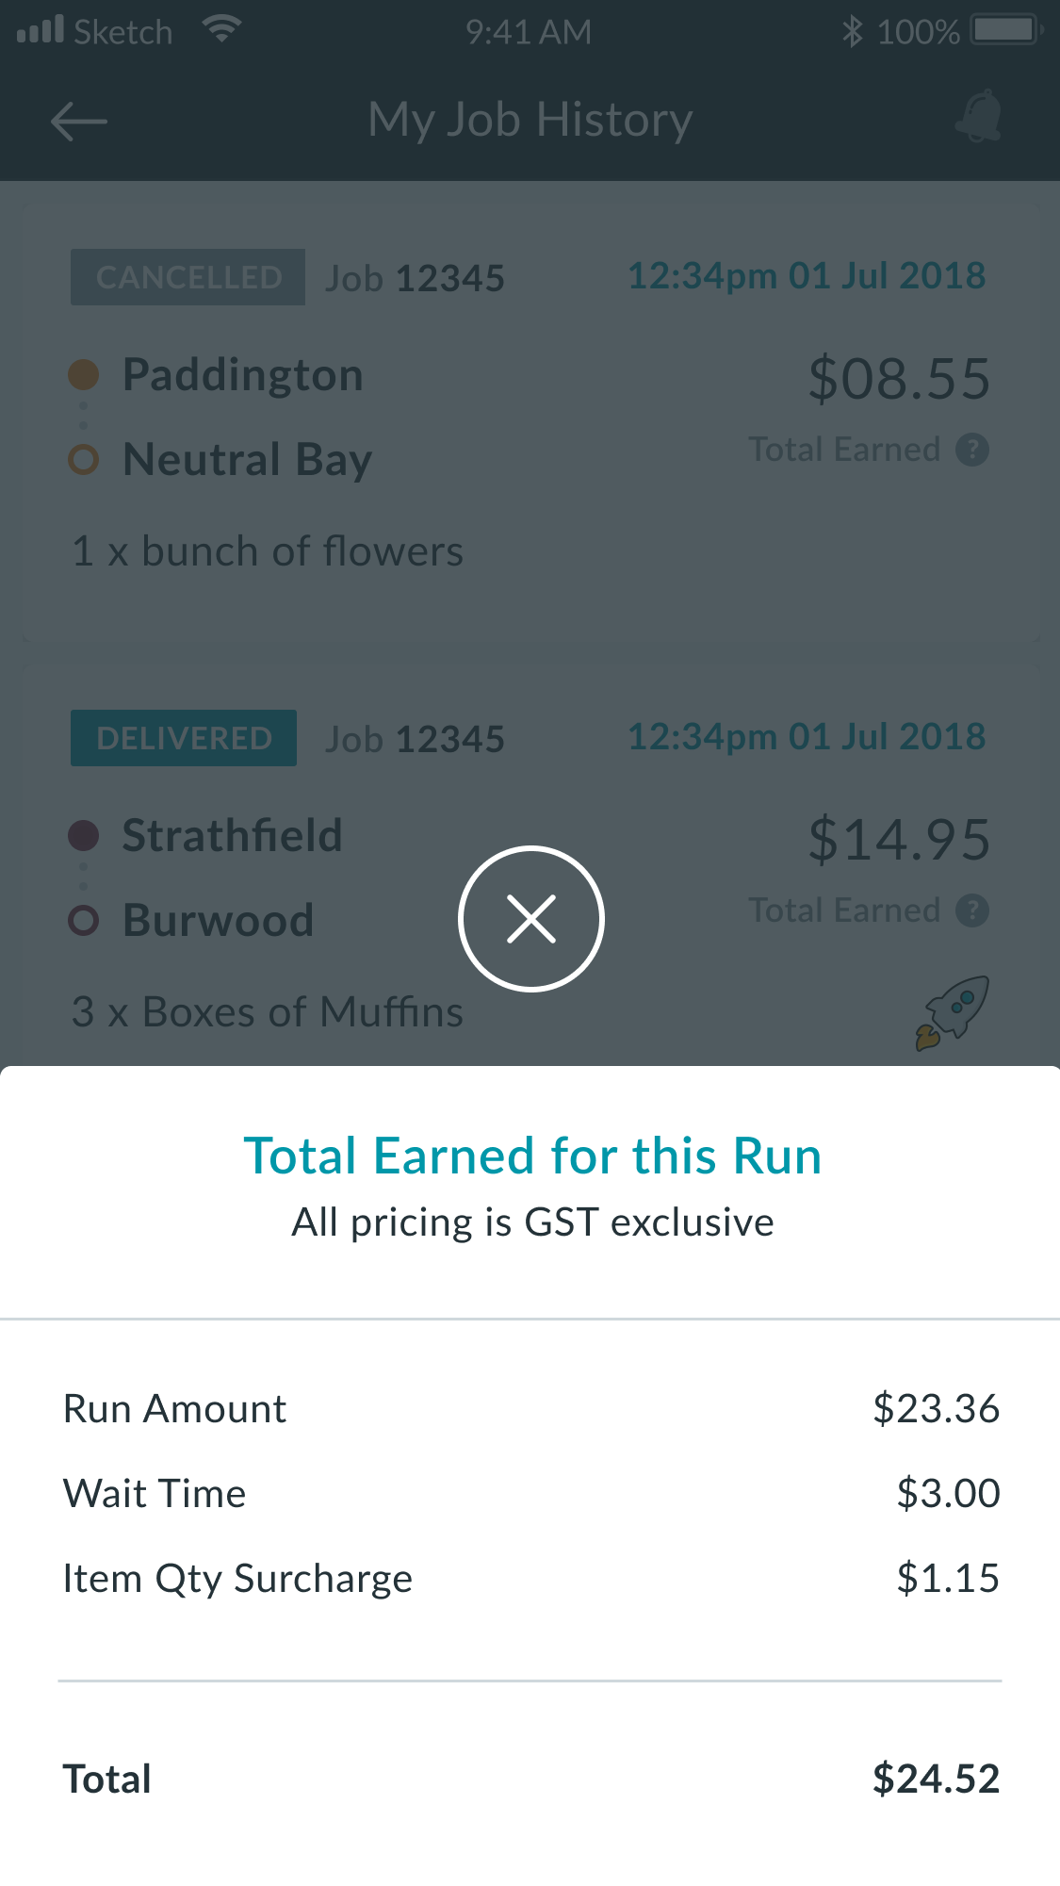
Task: Tap the Total $24.52 row
Action: pos(530,1779)
